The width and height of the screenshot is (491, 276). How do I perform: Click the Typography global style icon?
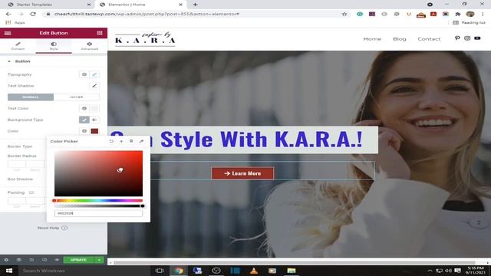click(84, 74)
